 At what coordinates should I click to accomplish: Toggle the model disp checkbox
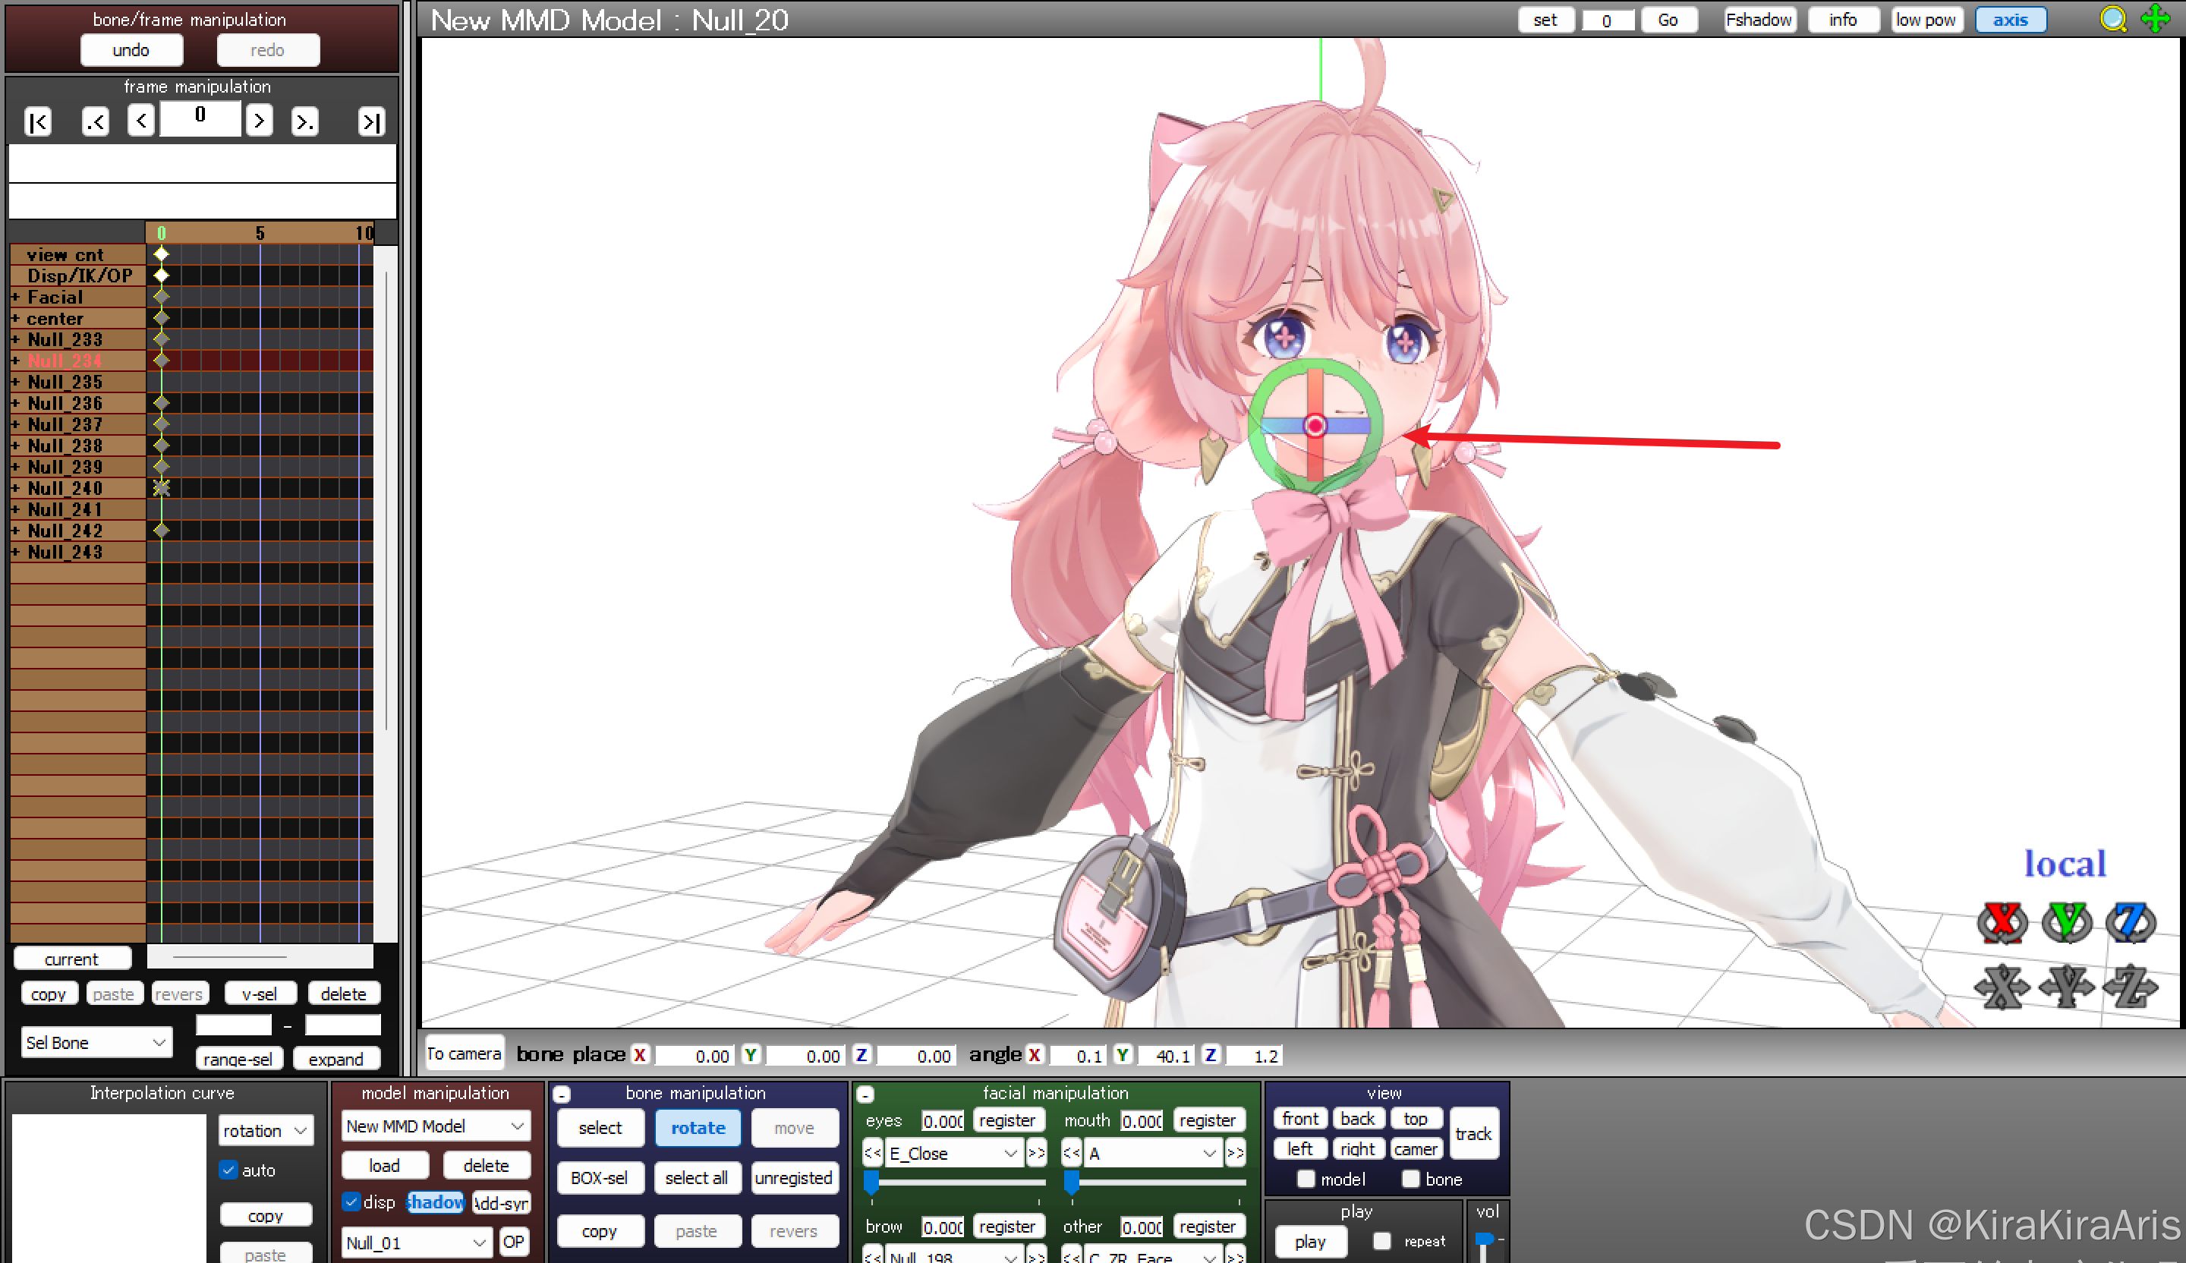pos(351,1202)
